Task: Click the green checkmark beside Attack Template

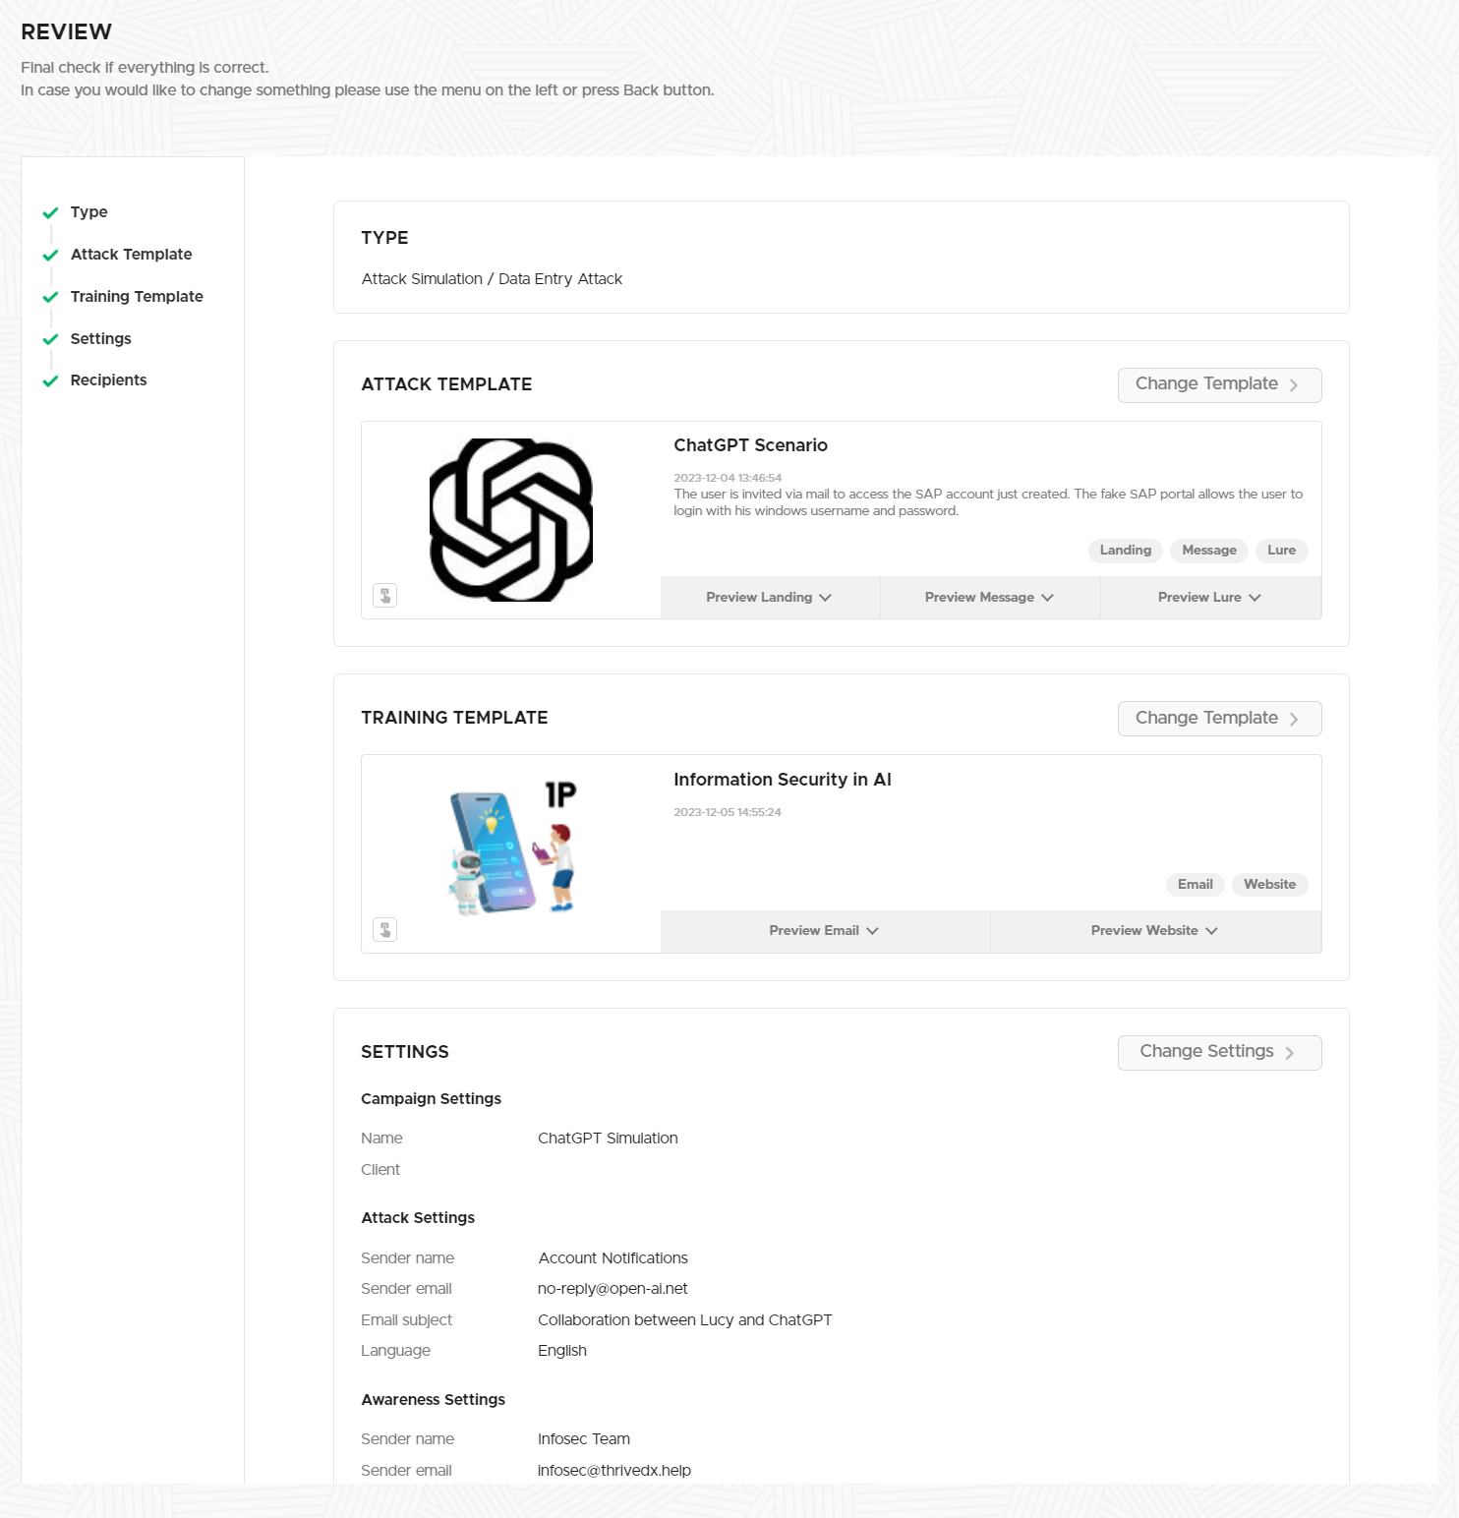Action: tap(50, 255)
